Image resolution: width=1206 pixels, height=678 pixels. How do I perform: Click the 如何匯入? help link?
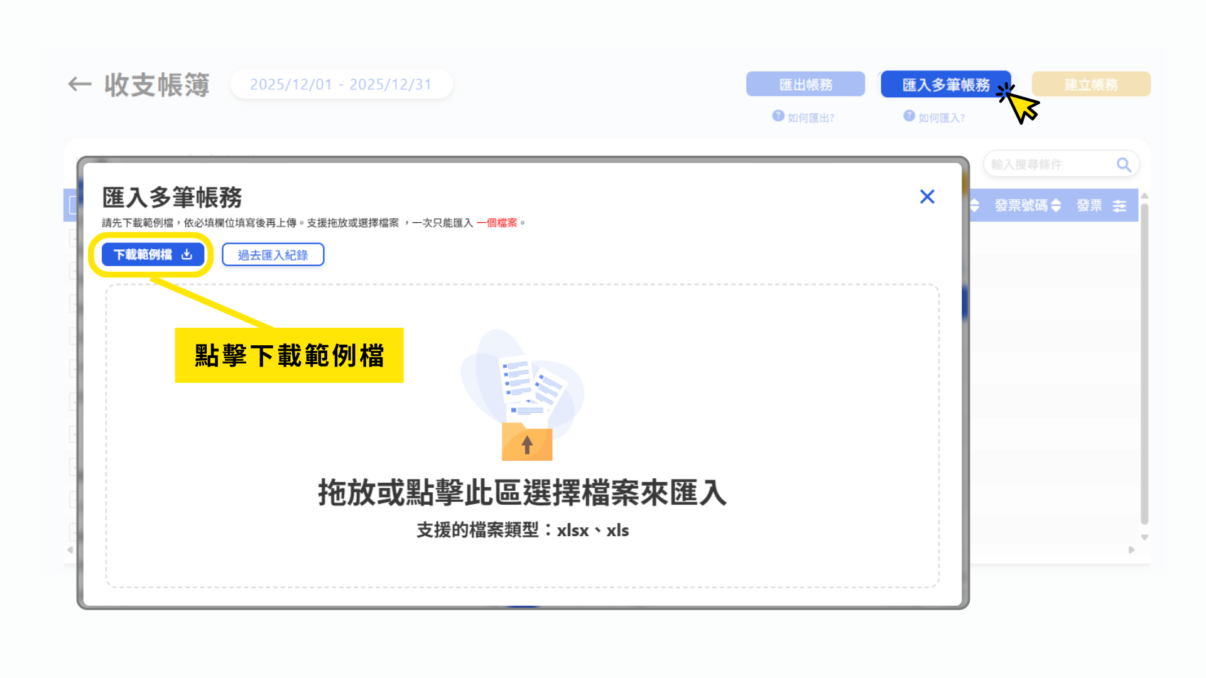point(941,118)
